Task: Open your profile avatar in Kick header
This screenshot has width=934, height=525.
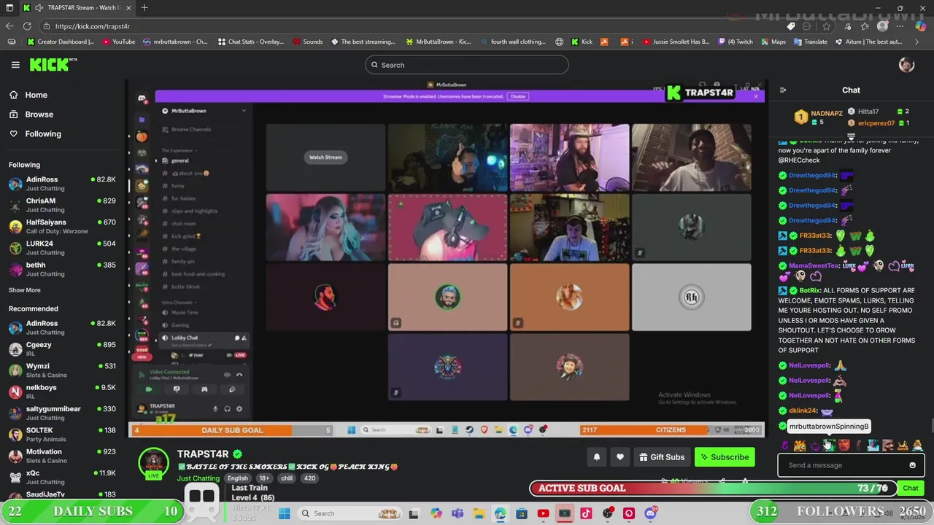Action: click(906, 65)
